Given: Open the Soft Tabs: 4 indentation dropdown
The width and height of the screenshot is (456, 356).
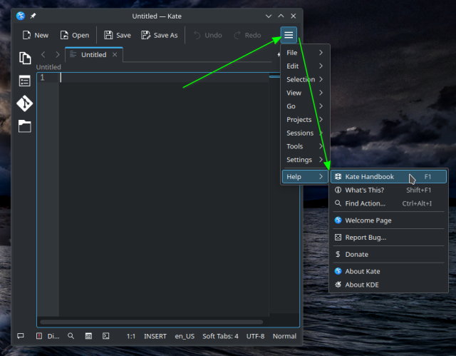Looking at the screenshot, I should (x=219, y=336).
